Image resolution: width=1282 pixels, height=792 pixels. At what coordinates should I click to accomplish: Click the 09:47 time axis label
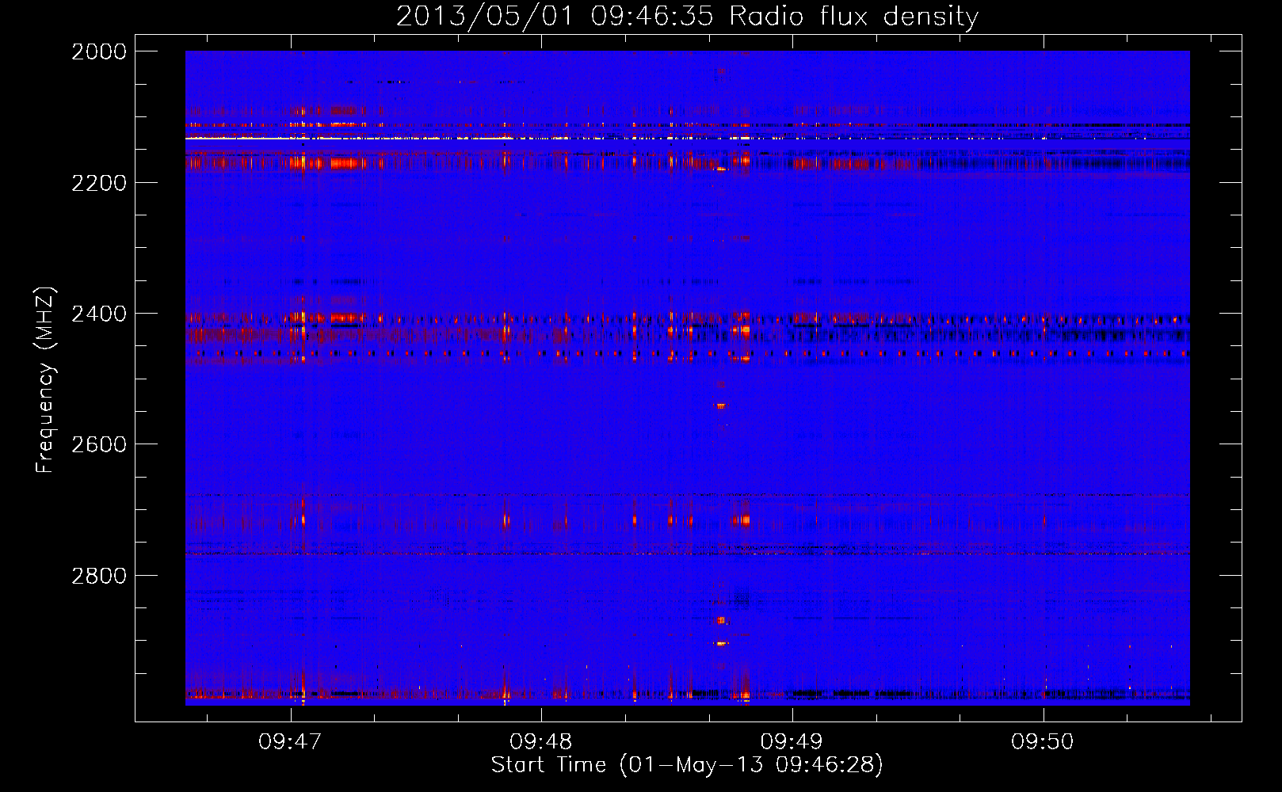290,741
